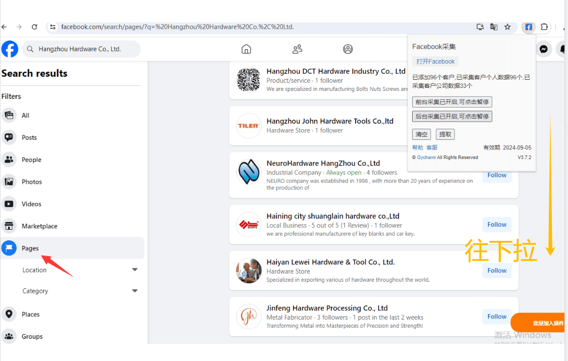Follow Jinfeng Hardware Processing Co., Ltd
The image size is (568, 361).
497,317
